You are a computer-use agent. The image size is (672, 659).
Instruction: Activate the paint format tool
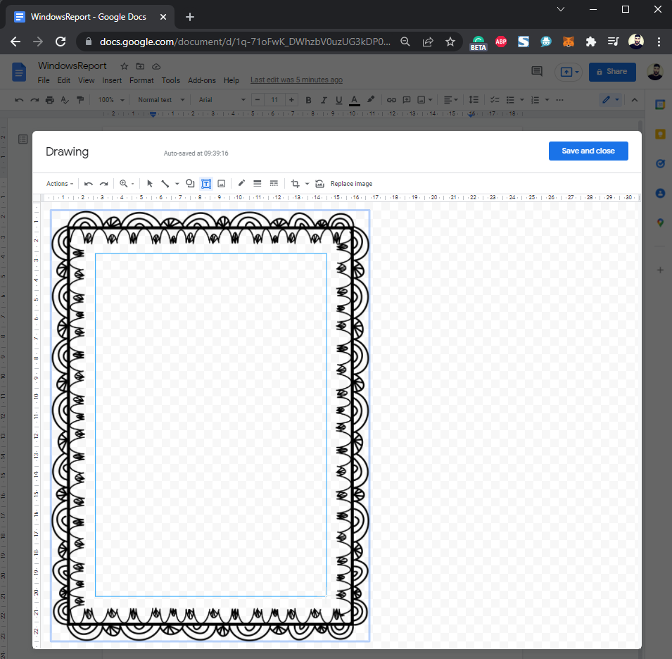(x=80, y=100)
